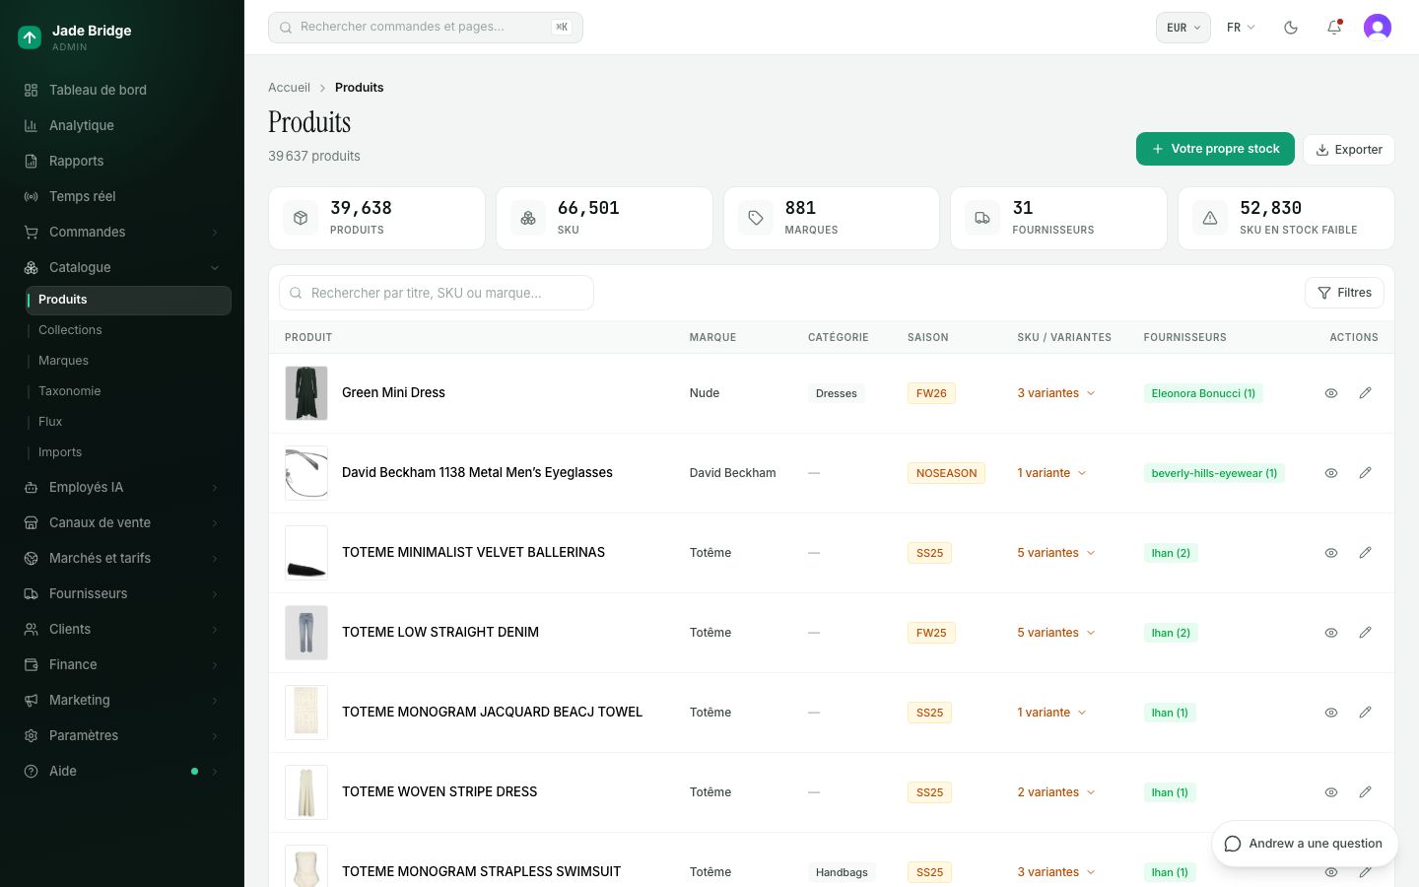The width and height of the screenshot is (1419, 887).
Task: View Toteme Woven Stripe Dress eye icon
Action: [1331, 792]
